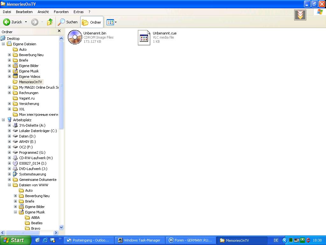Image resolution: width=326 pixels, height=245 pixels.
Task: Open the Datei menu
Action: 7,12
